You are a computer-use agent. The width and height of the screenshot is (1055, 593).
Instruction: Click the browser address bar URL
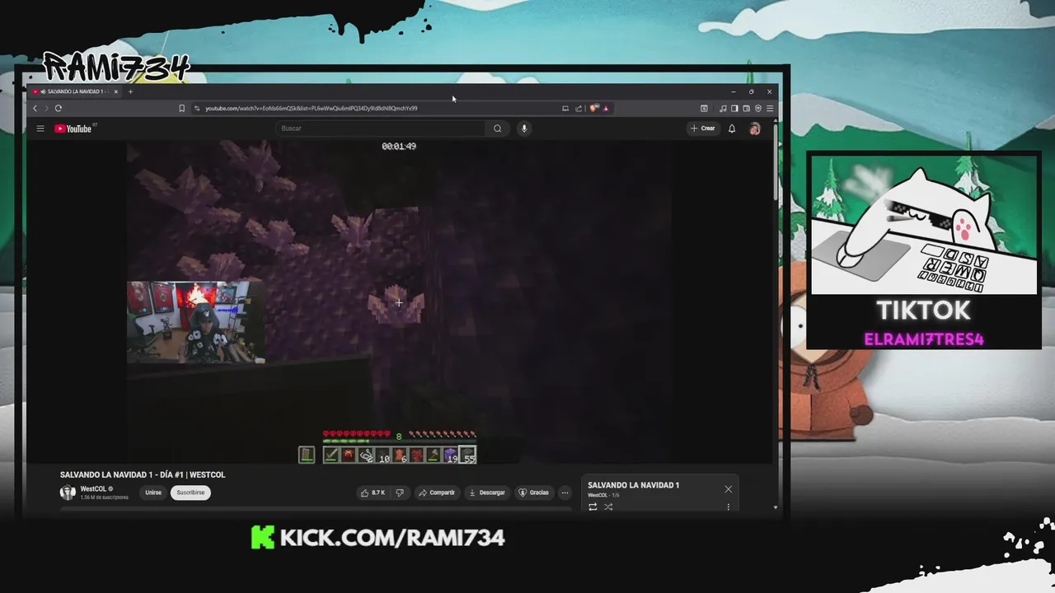click(311, 108)
